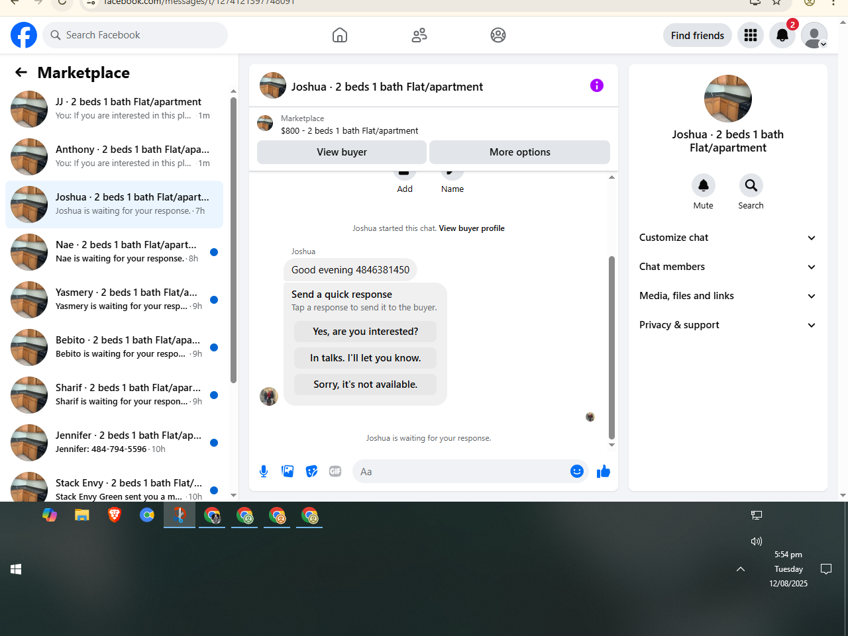Click the Home icon in top navigation
The width and height of the screenshot is (848, 636).
[340, 35]
